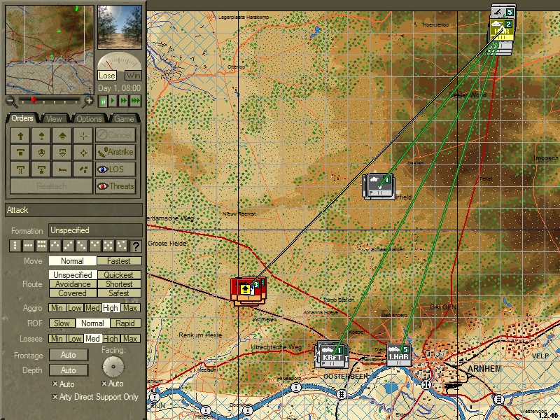Set Move speed to Fastest
Screen dimensions: 560x420
[x=119, y=261]
